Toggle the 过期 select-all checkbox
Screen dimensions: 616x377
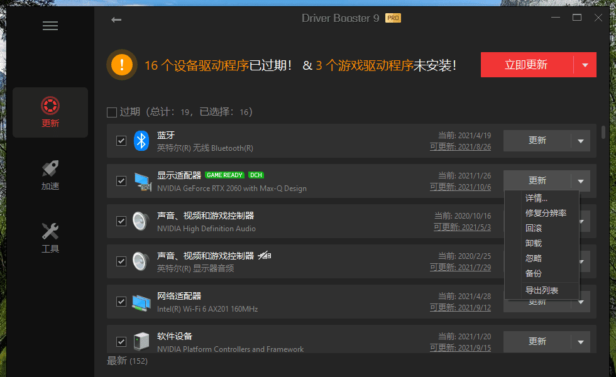tap(112, 112)
